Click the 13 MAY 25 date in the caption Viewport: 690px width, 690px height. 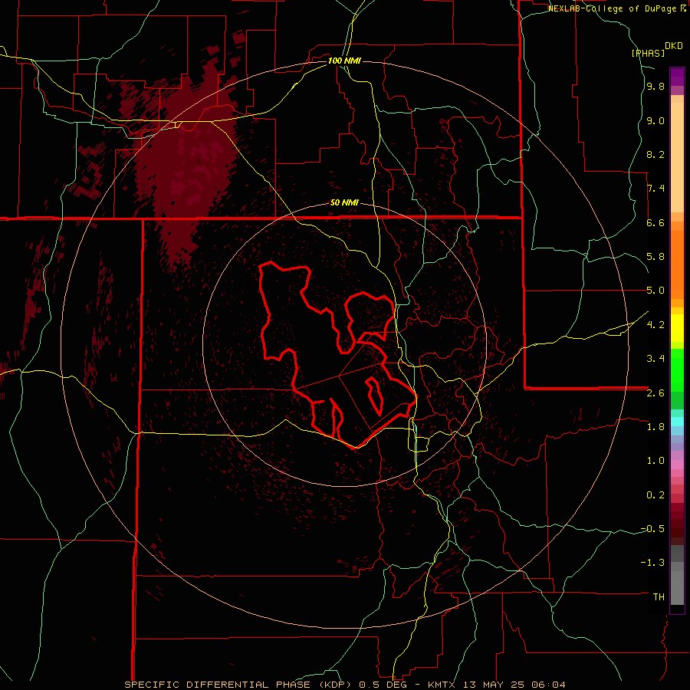[495, 685]
